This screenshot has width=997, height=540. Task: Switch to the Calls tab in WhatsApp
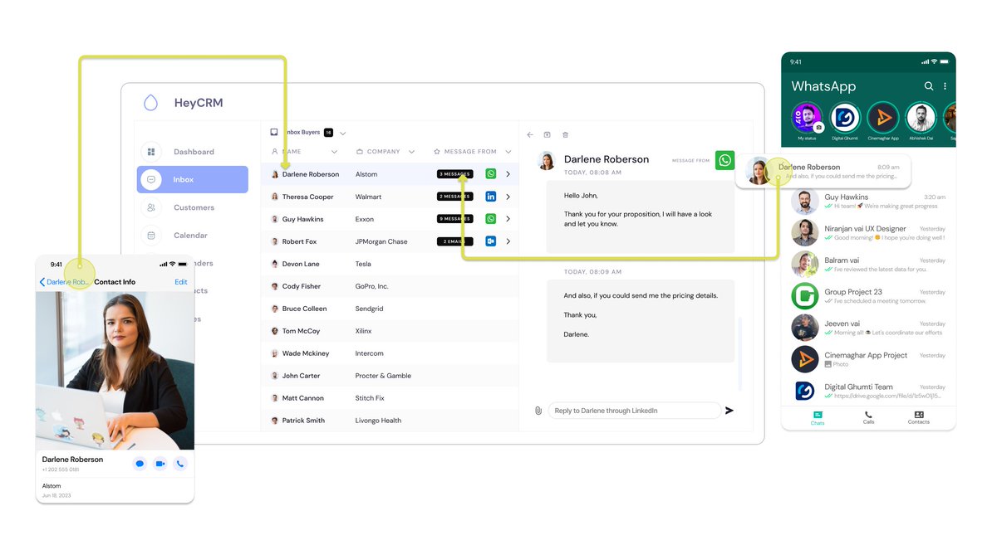pos(868,418)
